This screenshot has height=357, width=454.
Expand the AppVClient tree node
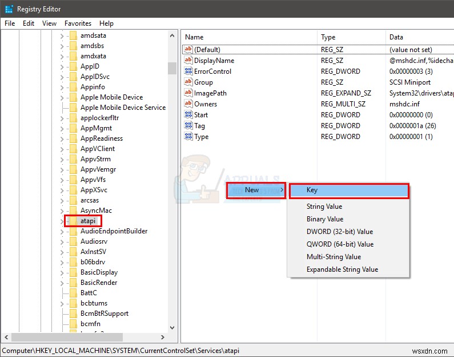pyautogui.click(x=62, y=149)
